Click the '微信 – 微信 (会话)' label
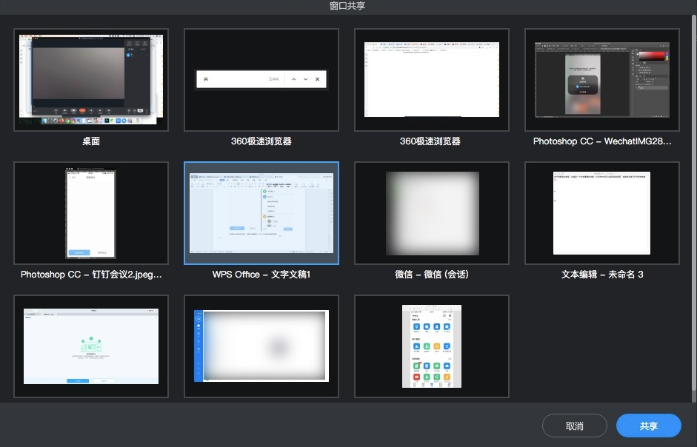Image resolution: width=697 pixels, height=447 pixels. (432, 275)
